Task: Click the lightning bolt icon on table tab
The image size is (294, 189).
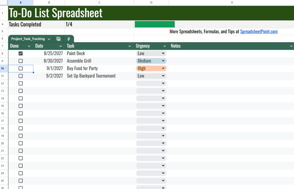Action: coord(69,39)
